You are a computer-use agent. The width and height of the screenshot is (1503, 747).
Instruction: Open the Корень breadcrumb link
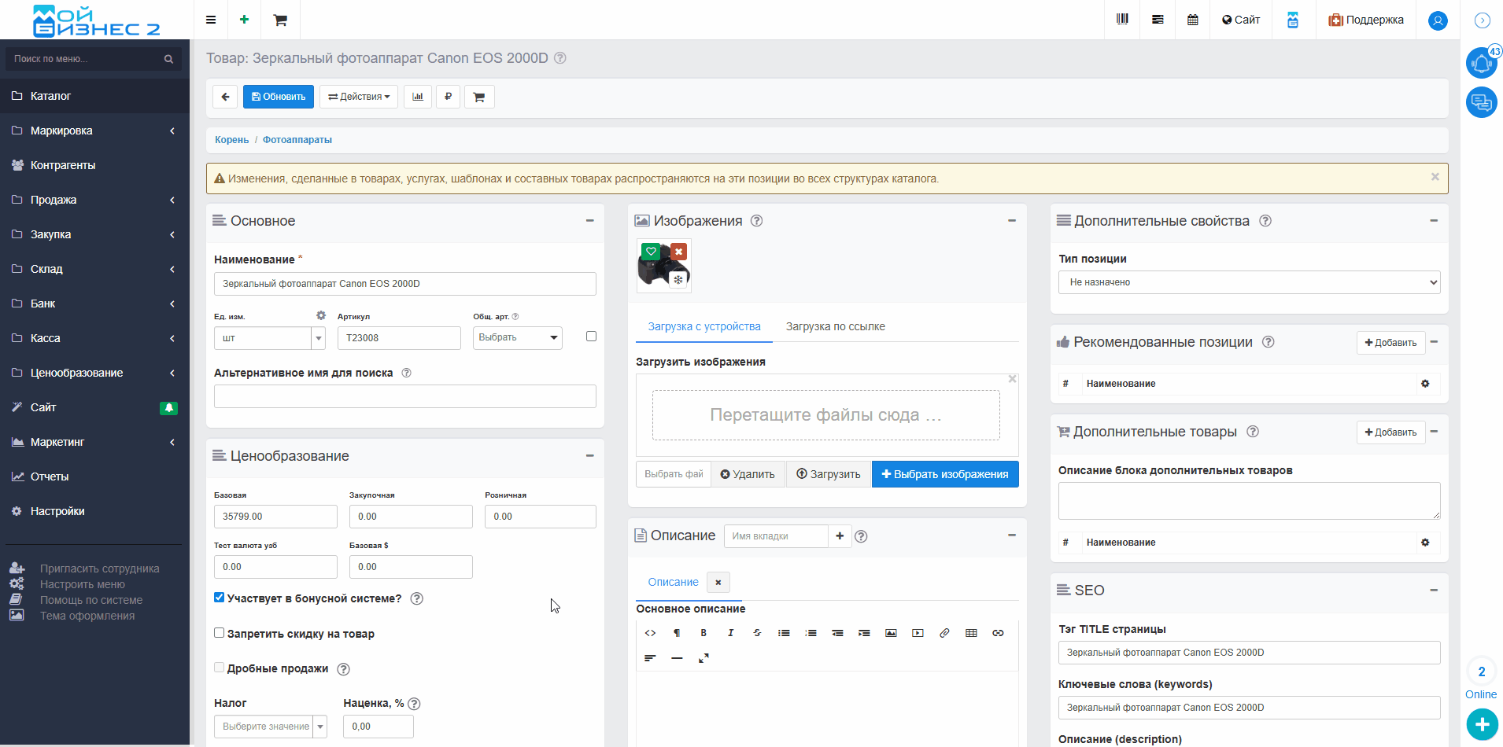point(231,140)
